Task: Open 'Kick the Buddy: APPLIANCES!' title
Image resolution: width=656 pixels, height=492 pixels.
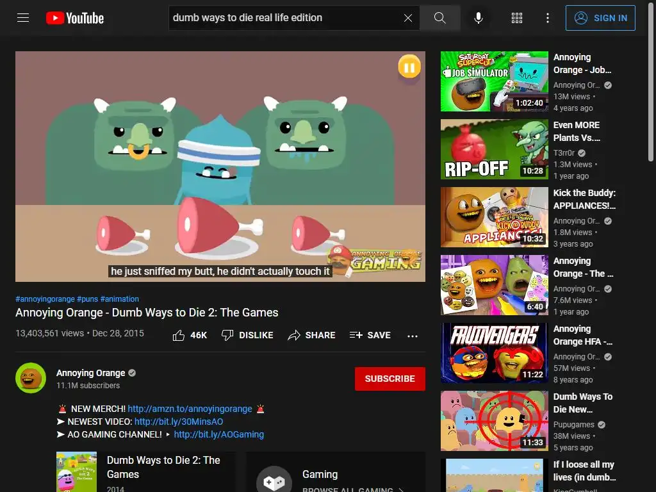Action: [584, 199]
